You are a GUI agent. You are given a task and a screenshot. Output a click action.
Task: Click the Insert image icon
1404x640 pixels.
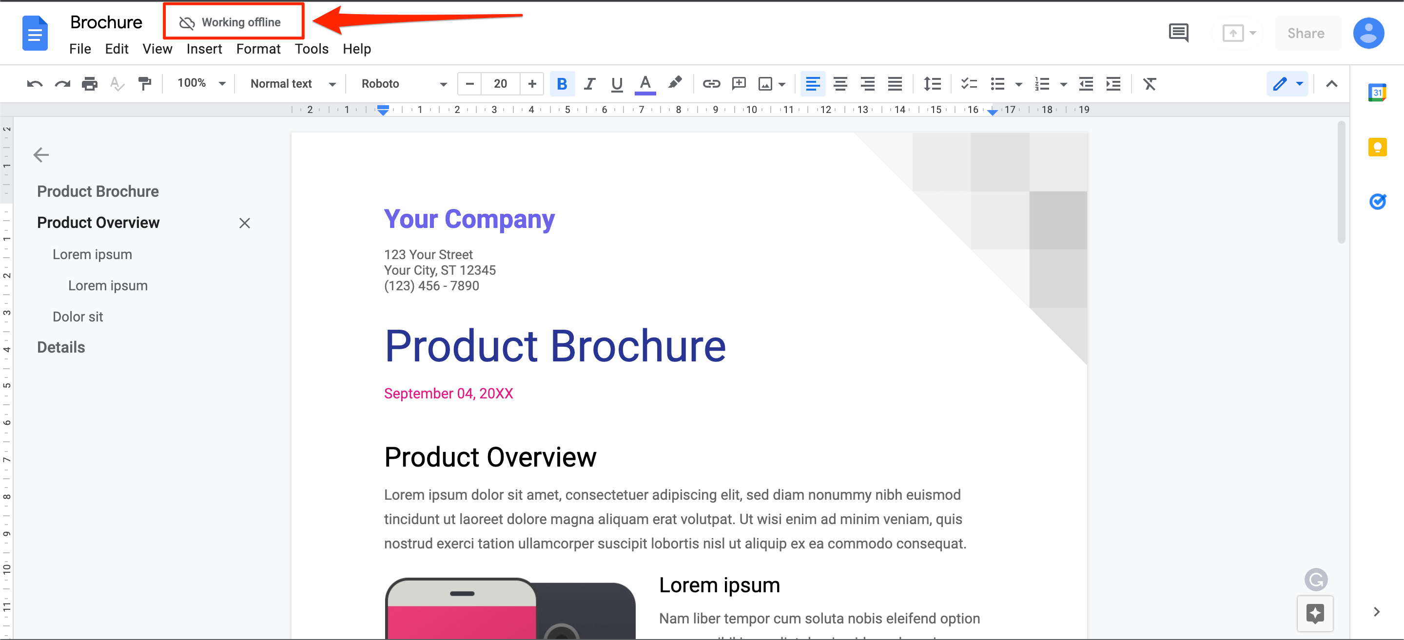click(765, 84)
